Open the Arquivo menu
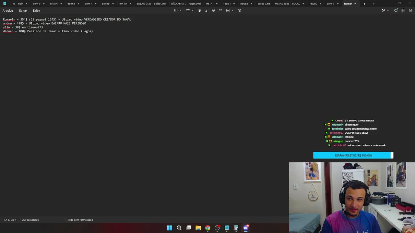Image resolution: width=415 pixels, height=233 pixels. (x=8, y=11)
